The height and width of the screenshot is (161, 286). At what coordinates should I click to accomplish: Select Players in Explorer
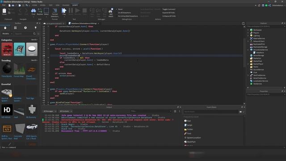256,33
